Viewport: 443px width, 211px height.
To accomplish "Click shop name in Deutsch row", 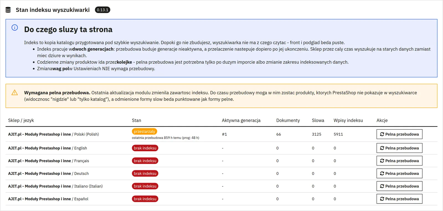I will (39, 174).
